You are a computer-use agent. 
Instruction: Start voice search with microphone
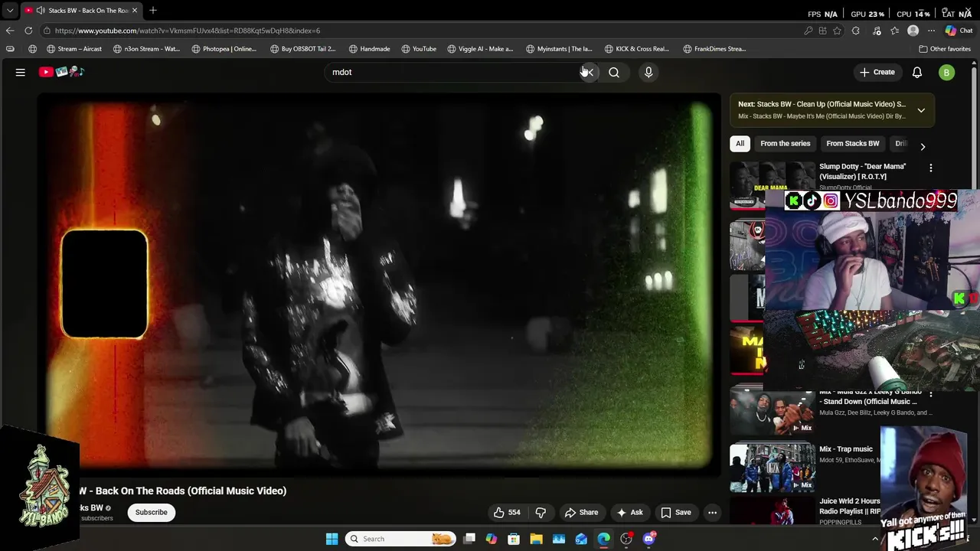coord(648,72)
